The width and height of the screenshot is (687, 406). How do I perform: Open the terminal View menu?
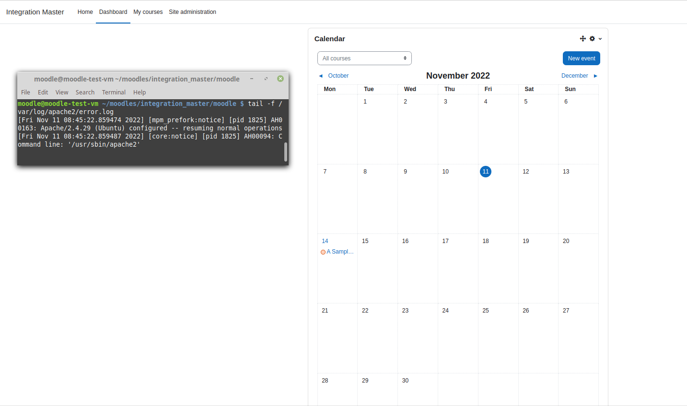click(62, 93)
